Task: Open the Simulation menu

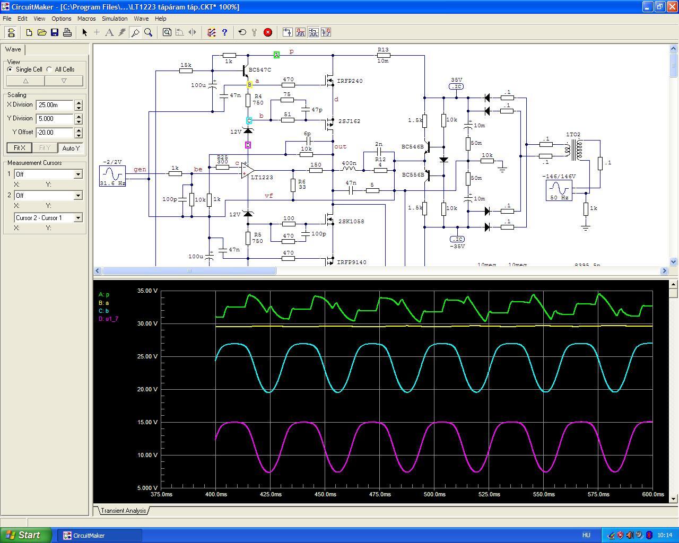Action: [115, 19]
